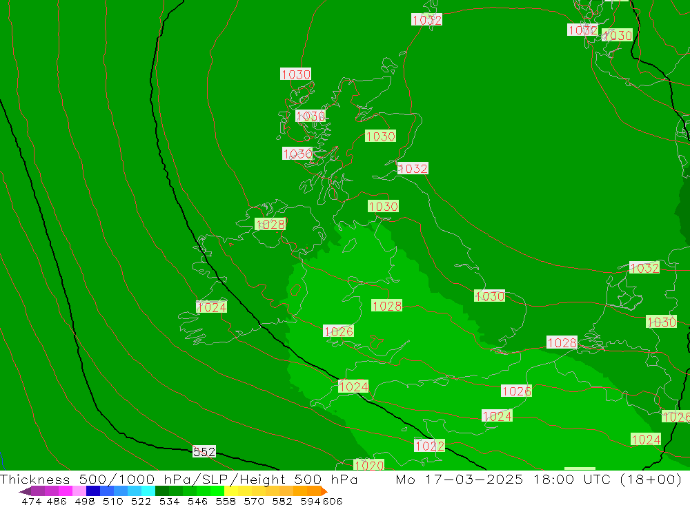
Task: Click the 1028 label over Northern Ireland
Action: [270, 224]
